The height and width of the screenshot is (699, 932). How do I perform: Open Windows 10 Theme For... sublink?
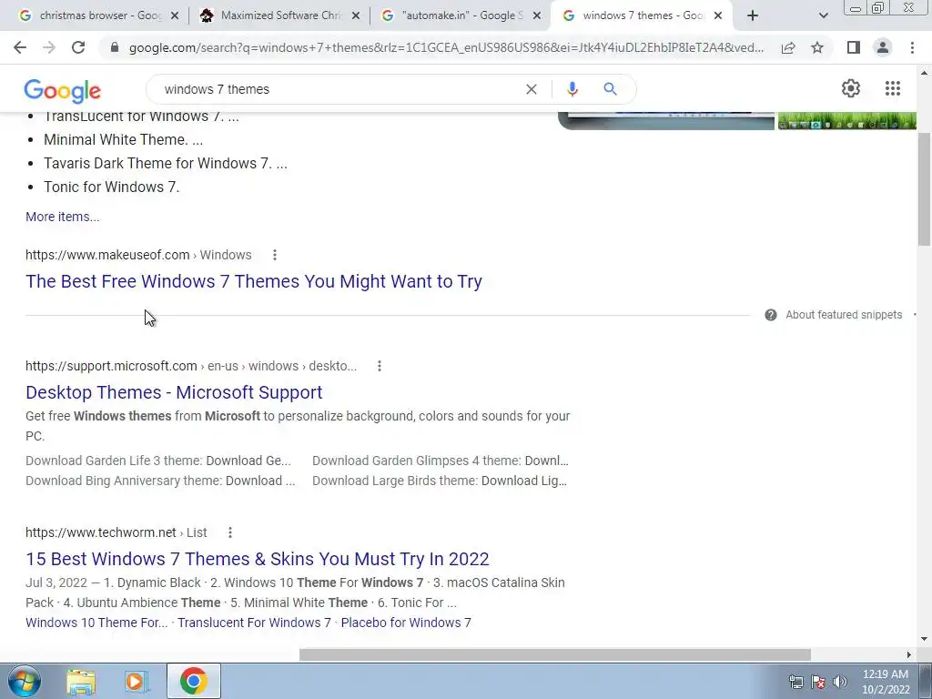96,623
